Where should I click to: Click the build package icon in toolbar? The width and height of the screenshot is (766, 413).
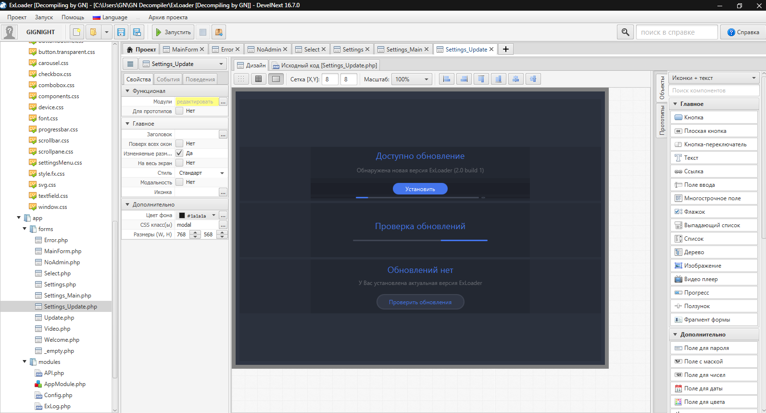(219, 32)
